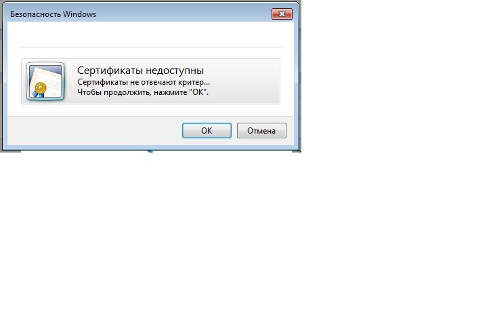Click the Безопасность Windows title bar text
The width and height of the screenshot is (491, 318).
(53, 14)
